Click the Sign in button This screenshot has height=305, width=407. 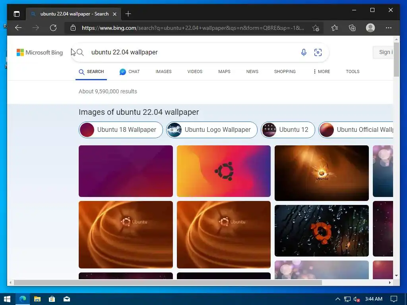point(383,52)
